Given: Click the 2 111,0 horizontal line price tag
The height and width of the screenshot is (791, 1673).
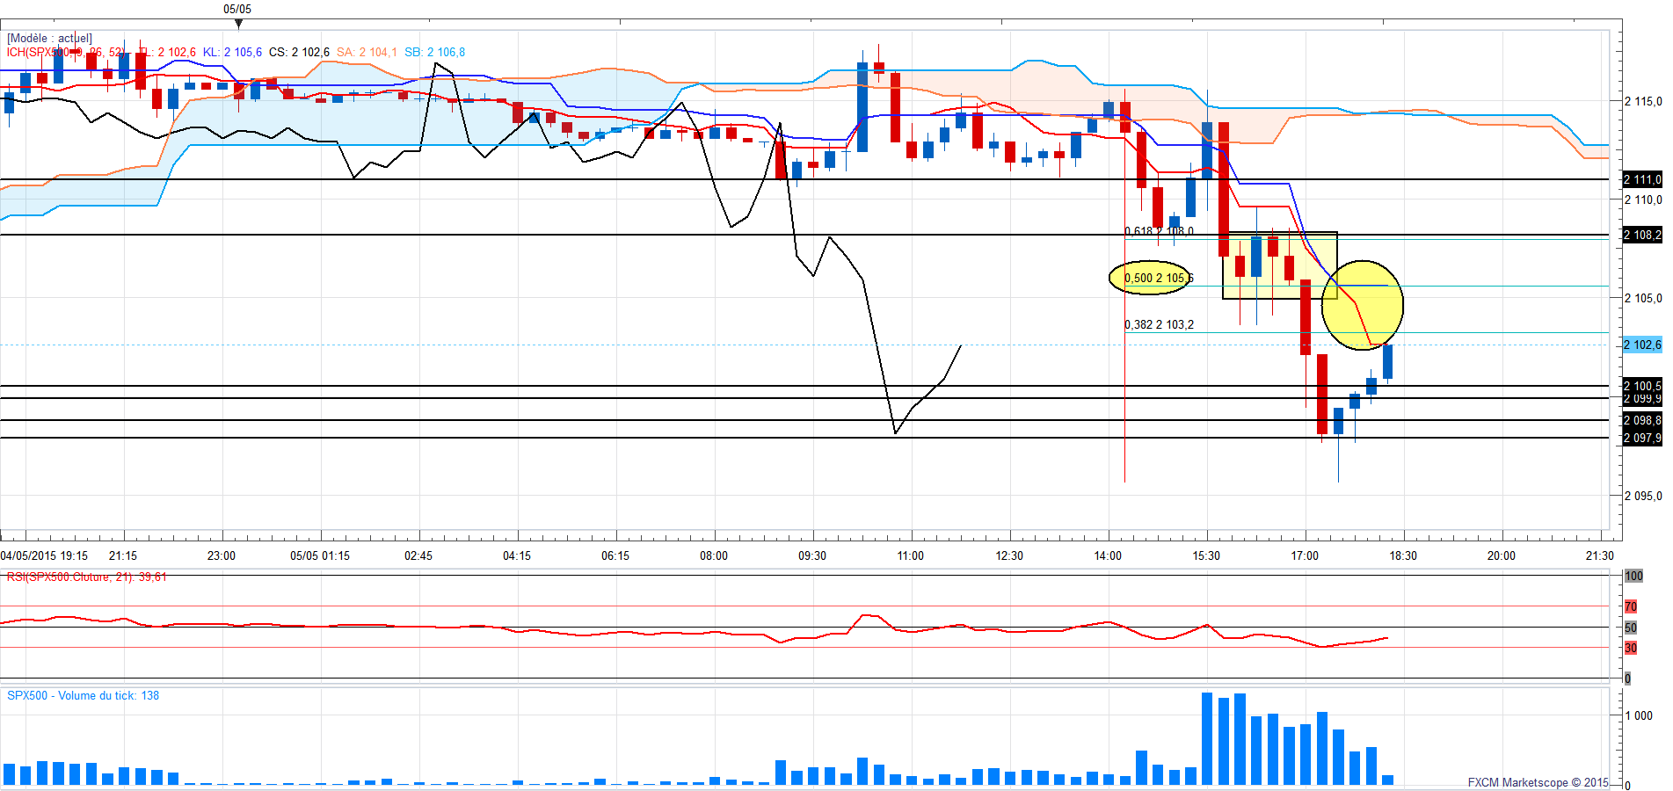Looking at the screenshot, I should [x=1642, y=179].
